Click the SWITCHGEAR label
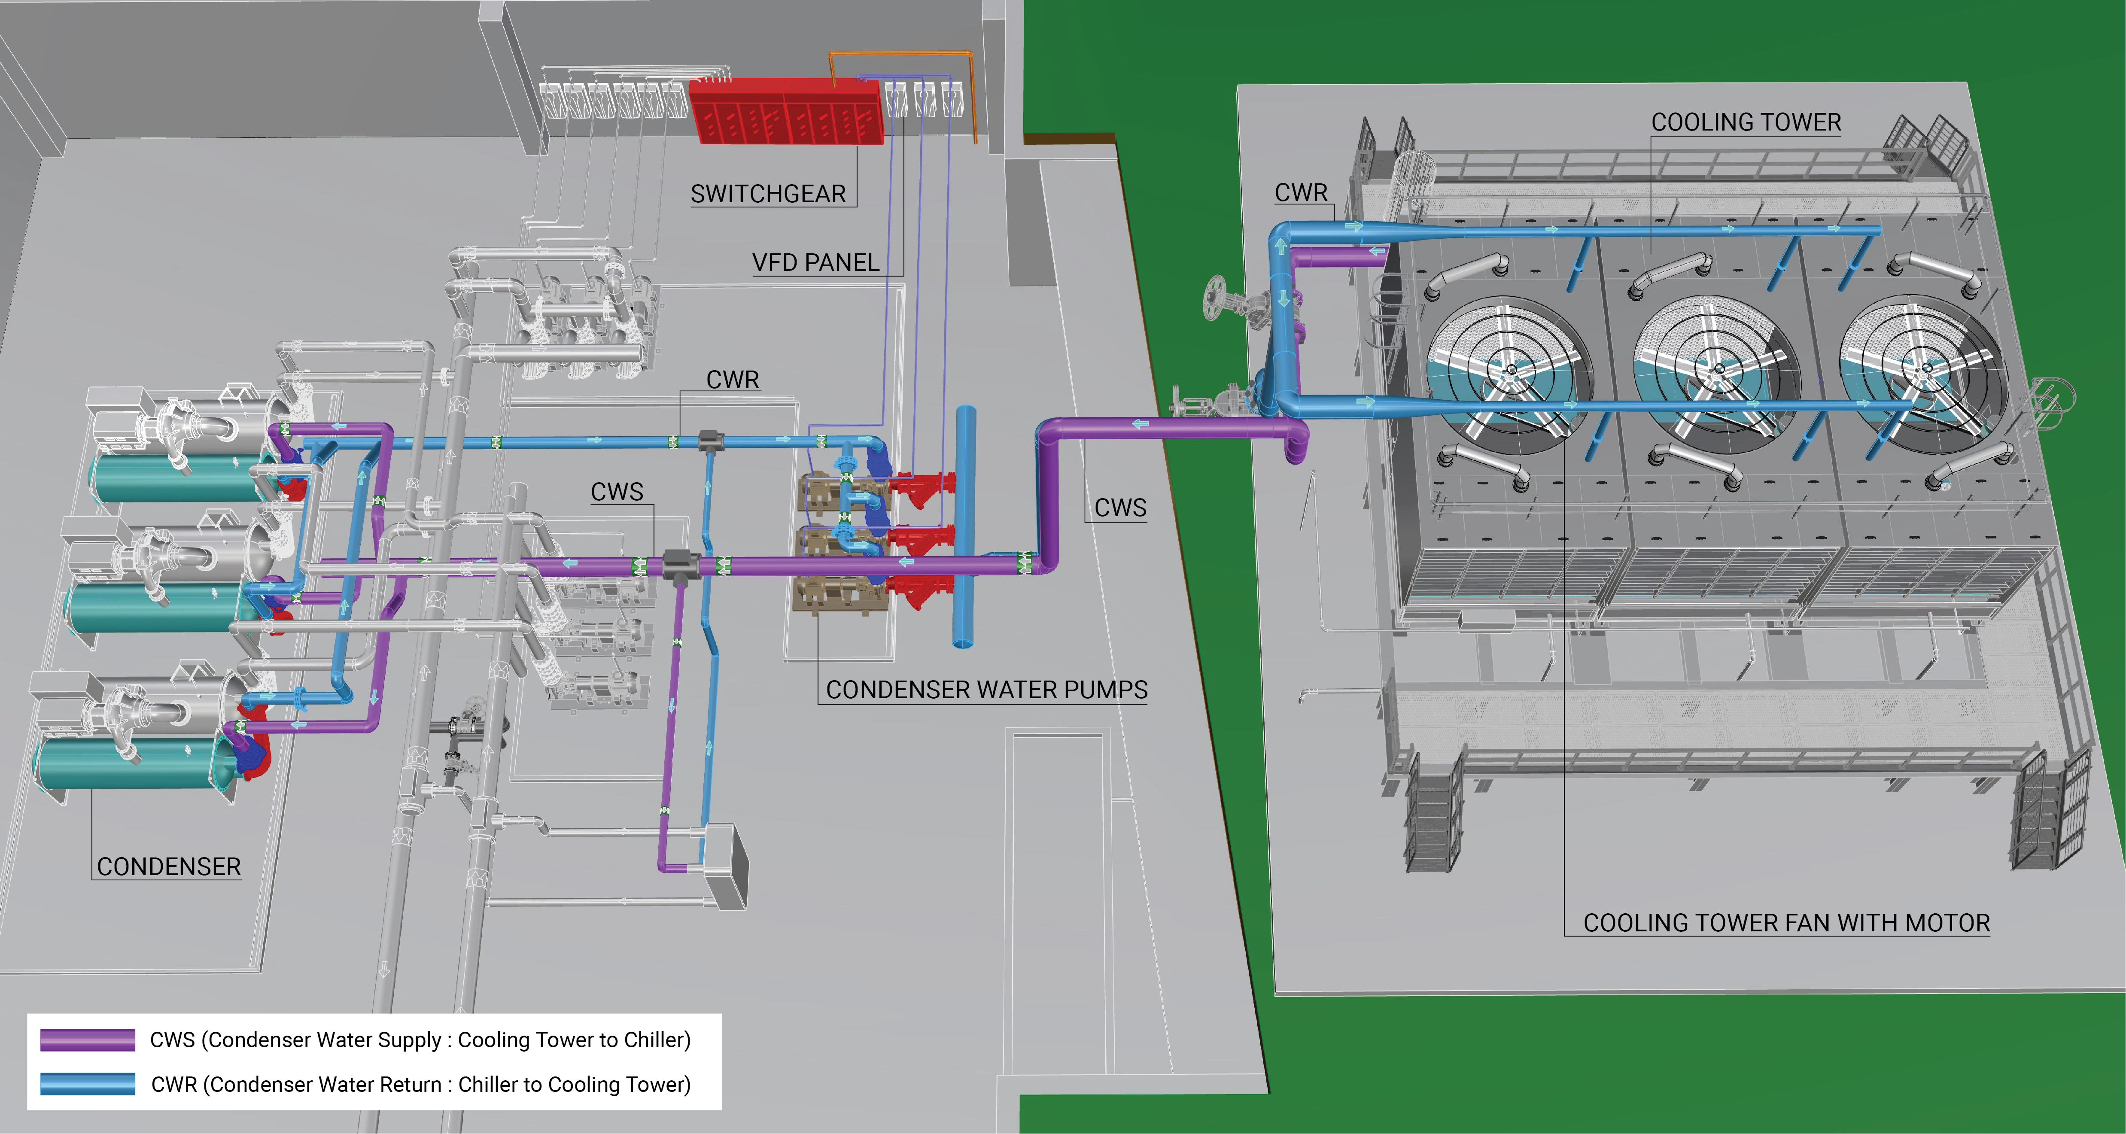The width and height of the screenshot is (2126, 1134). coord(767,194)
